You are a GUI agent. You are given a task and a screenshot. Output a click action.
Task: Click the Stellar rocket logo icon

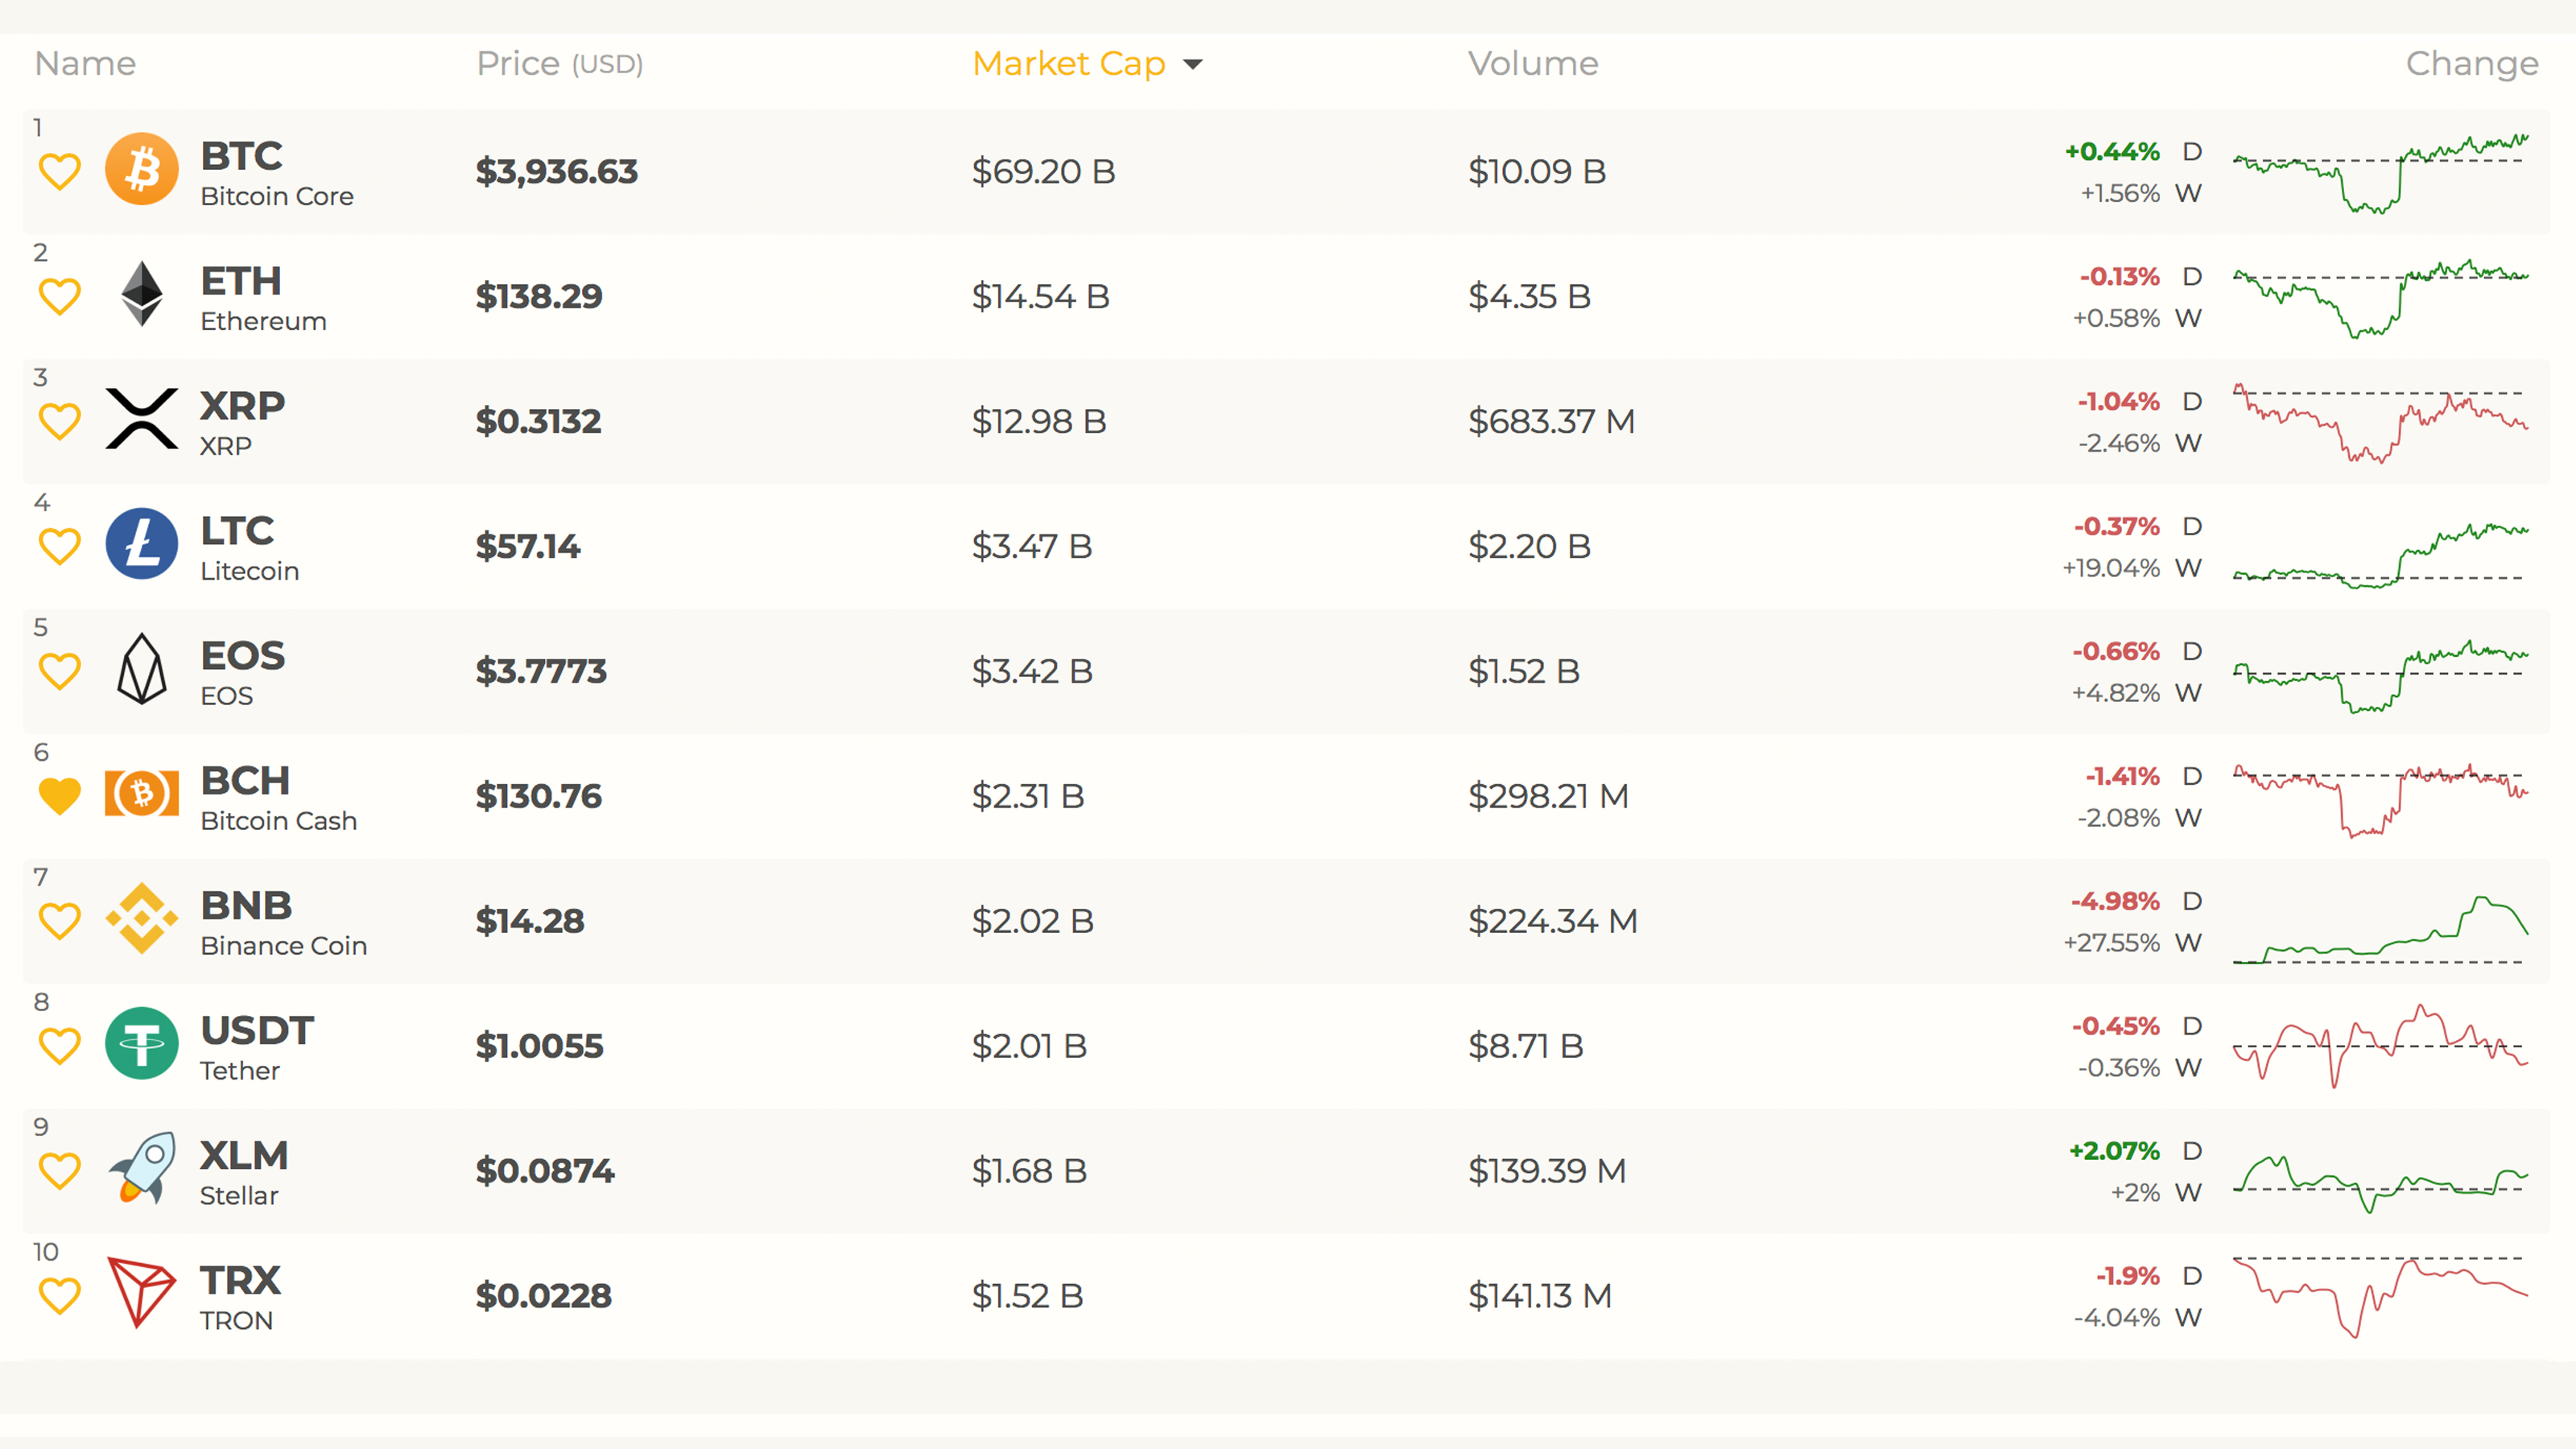[141, 1168]
